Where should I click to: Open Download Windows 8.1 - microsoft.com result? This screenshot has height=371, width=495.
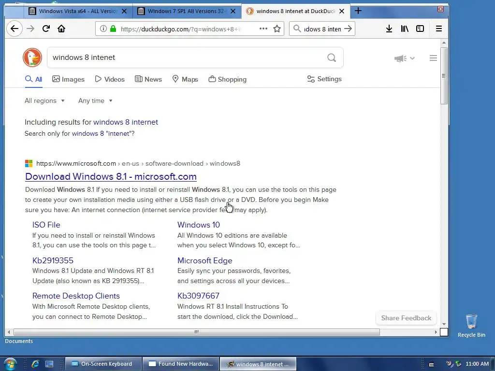111,176
